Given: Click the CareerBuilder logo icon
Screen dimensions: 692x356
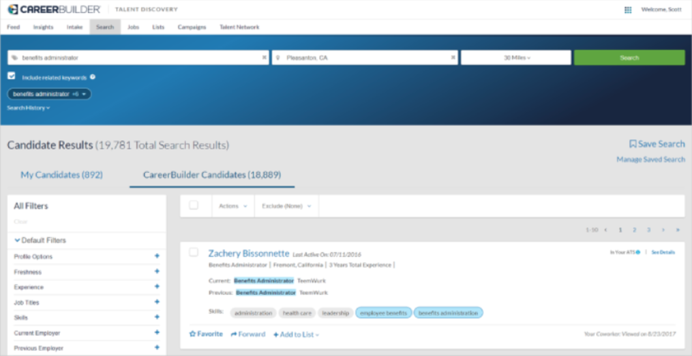Looking at the screenshot, I should coord(13,9).
